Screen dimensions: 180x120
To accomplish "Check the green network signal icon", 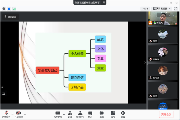I will tap(14, 9).
